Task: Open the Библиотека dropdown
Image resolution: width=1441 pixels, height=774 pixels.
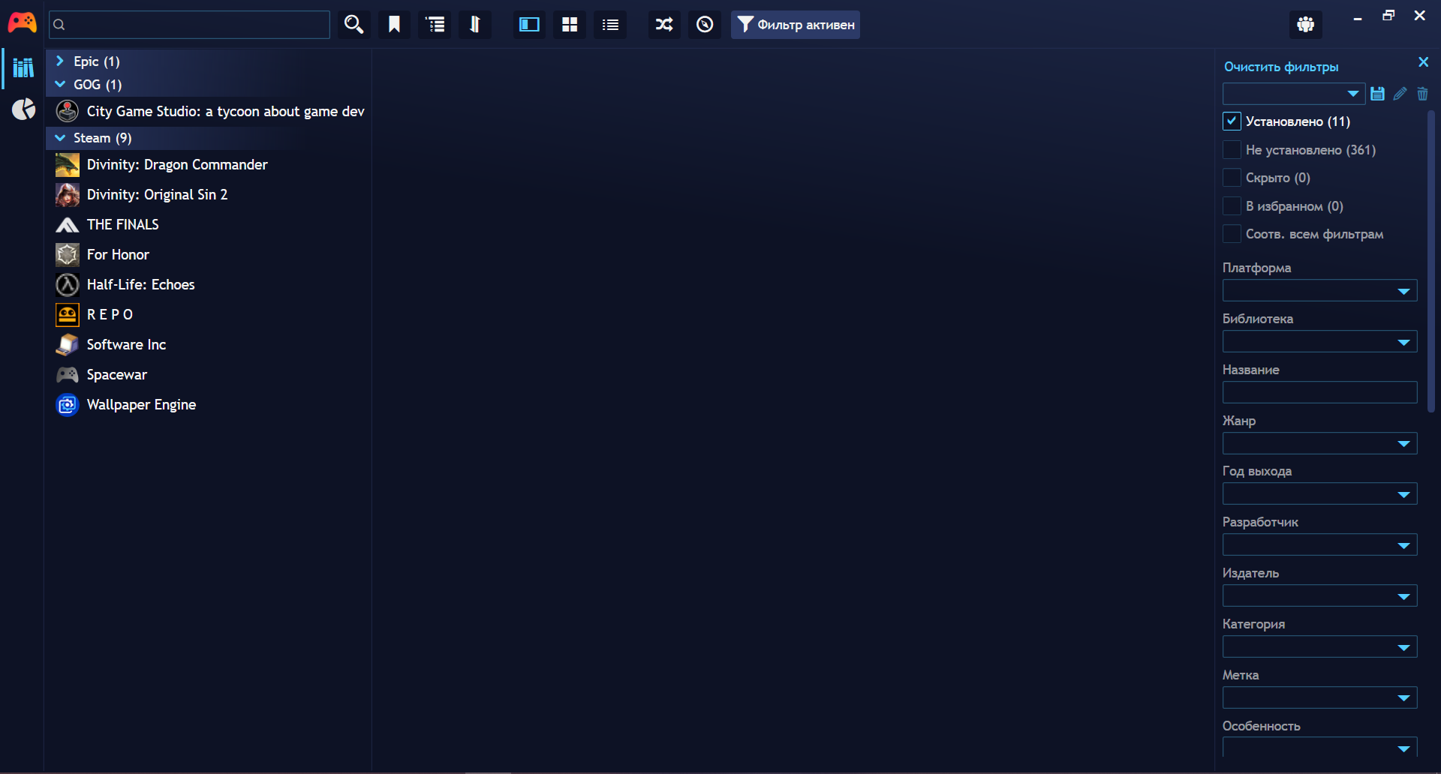Action: pos(1319,342)
